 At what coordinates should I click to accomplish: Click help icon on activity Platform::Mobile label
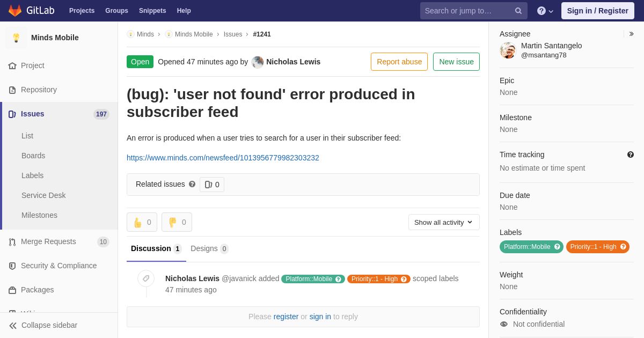tap(338, 279)
